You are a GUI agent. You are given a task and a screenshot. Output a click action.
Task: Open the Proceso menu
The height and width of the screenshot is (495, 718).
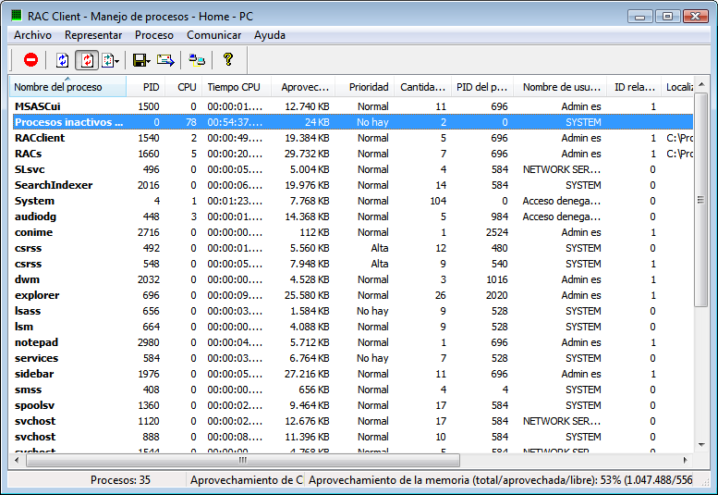point(153,35)
